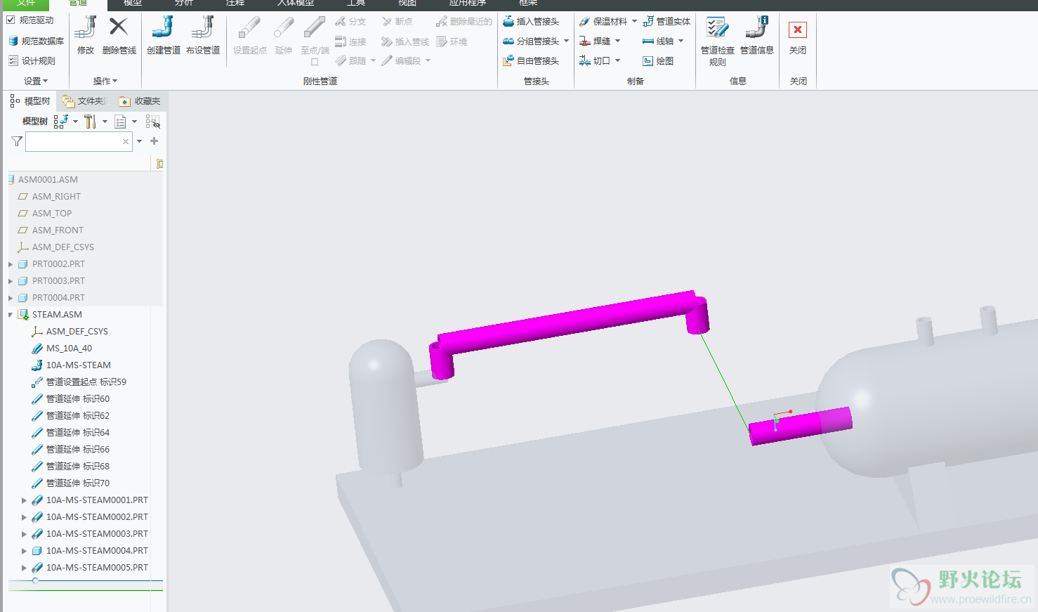Click the 创建管道 create pipe icon
This screenshot has width=1038, height=612.
tap(163, 28)
